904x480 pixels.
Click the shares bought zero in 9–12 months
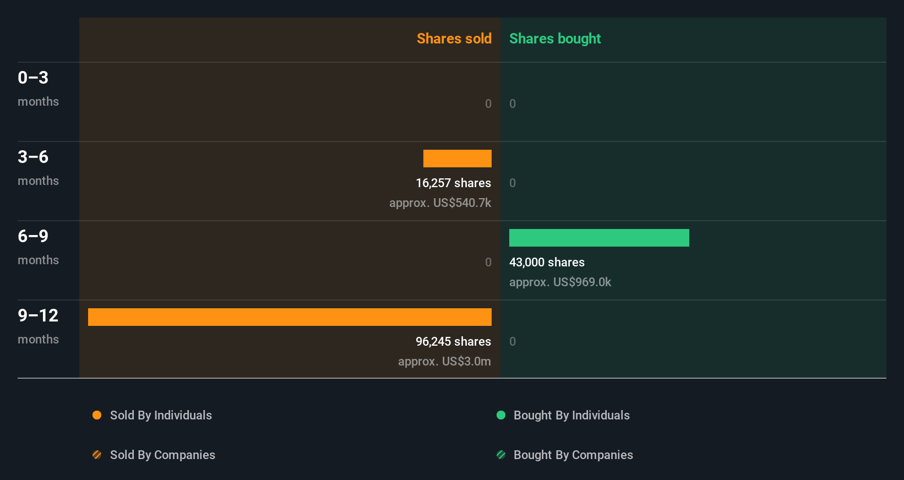[x=513, y=342]
